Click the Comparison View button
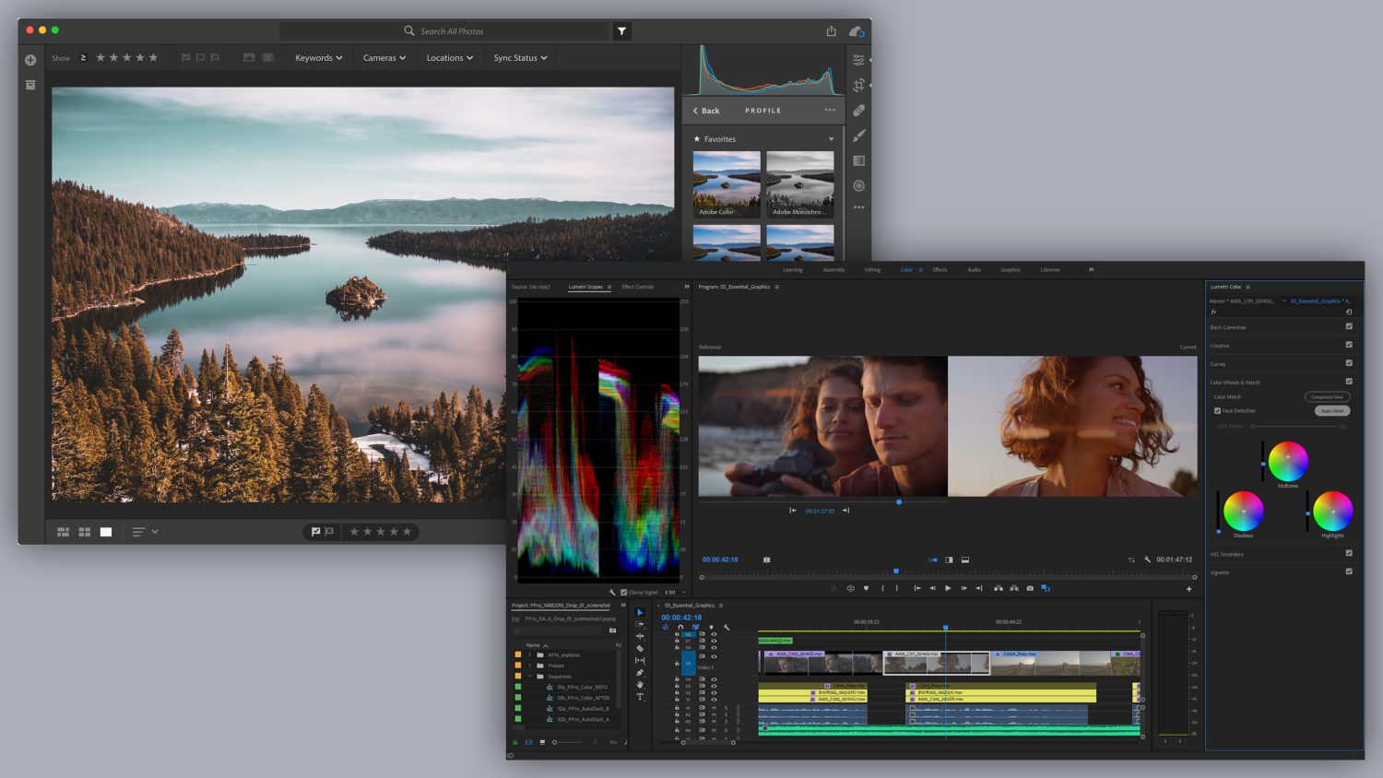This screenshot has height=778, width=1383. click(1327, 397)
